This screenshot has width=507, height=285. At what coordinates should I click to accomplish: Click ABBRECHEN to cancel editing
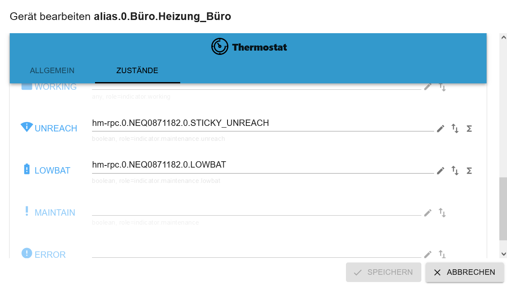coord(465,272)
